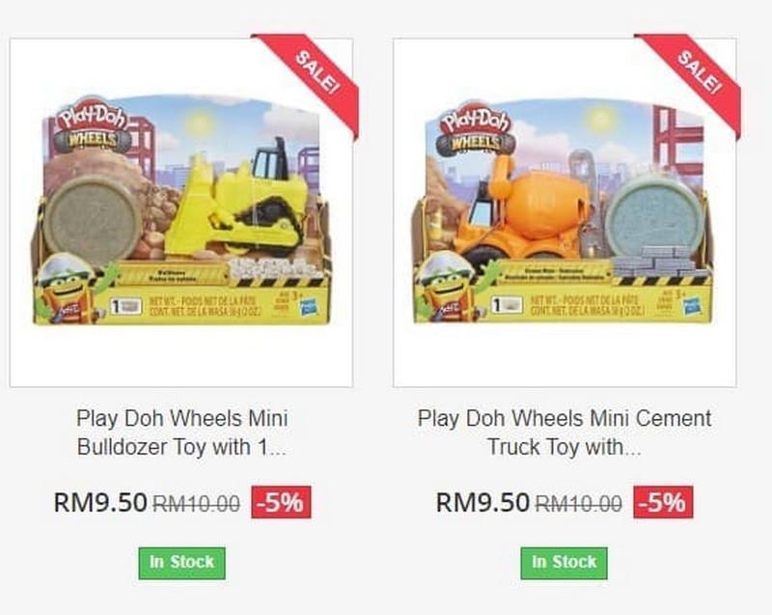Click the In Stock badge for the cement truck
This screenshot has width=772, height=615.
[565, 563]
